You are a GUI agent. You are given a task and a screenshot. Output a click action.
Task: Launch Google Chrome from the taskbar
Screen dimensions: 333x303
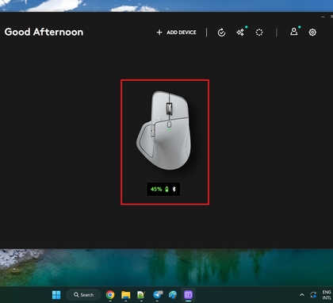tap(110, 294)
